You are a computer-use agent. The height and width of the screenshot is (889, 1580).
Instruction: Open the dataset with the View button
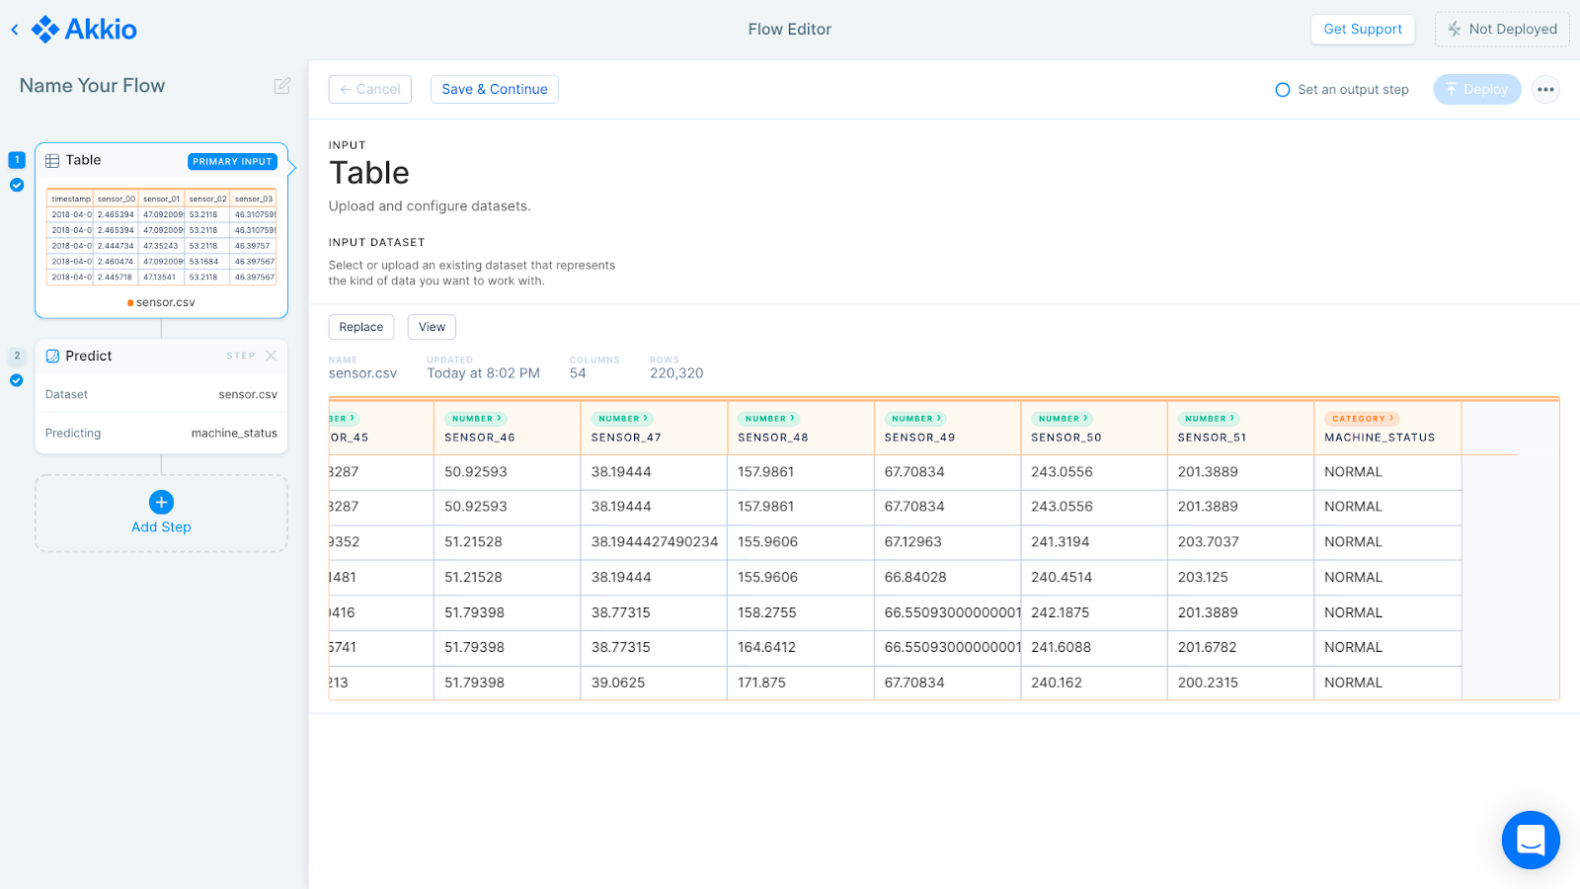[431, 326]
